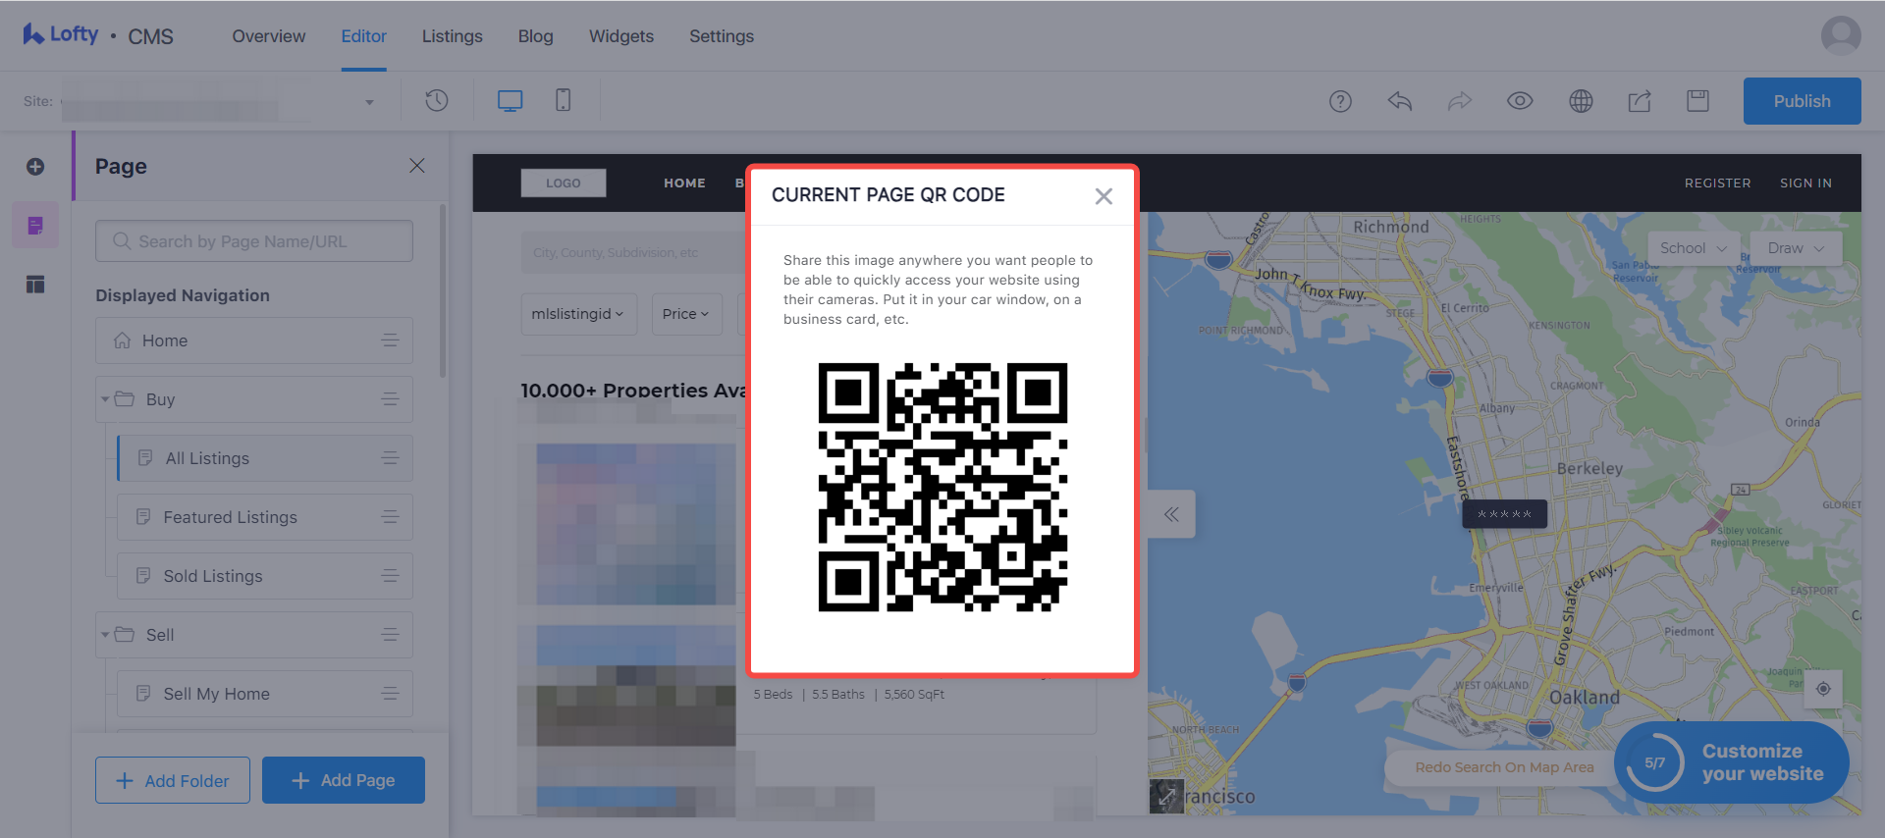Open the School map dropdown
This screenshot has width=1885, height=838.
1693,248
